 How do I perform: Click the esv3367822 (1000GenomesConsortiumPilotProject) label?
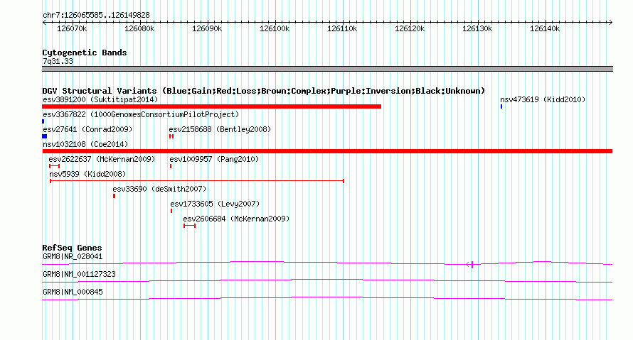pyautogui.click(x=141, y=114)
